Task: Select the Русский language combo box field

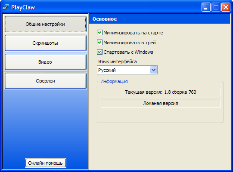Action: 127,70
